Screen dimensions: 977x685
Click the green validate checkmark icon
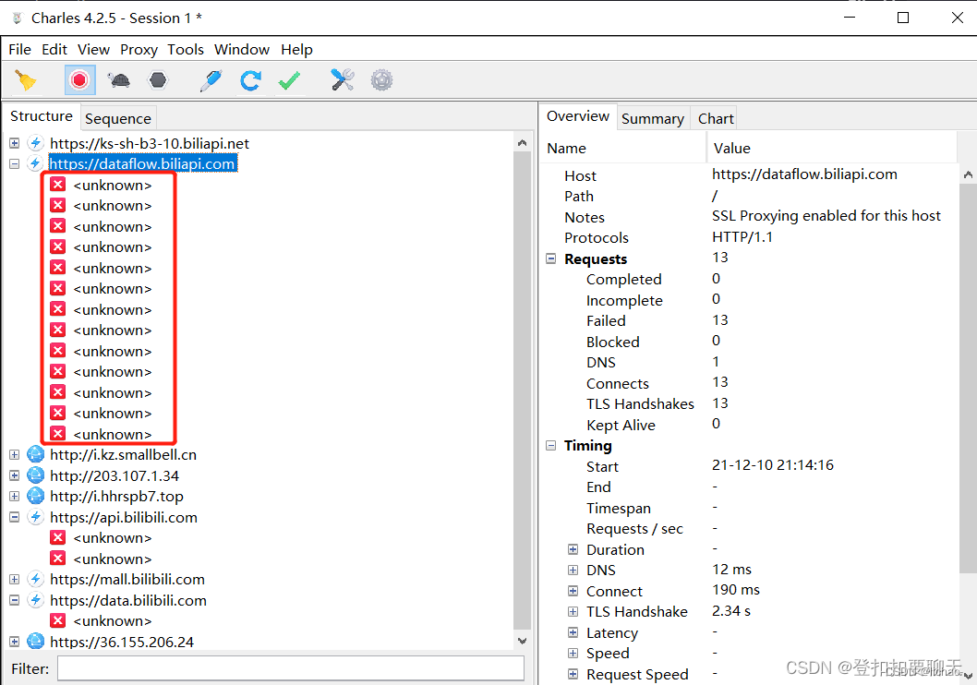pyautogui.click(x=289, y=80)
